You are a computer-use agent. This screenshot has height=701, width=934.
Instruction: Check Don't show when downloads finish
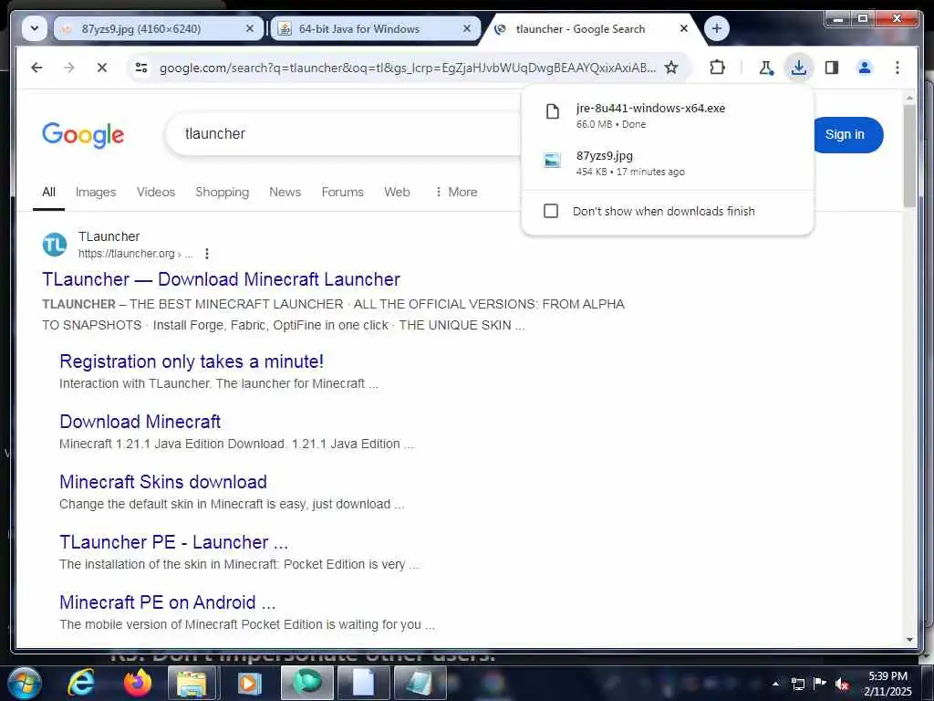click(551, 211)
